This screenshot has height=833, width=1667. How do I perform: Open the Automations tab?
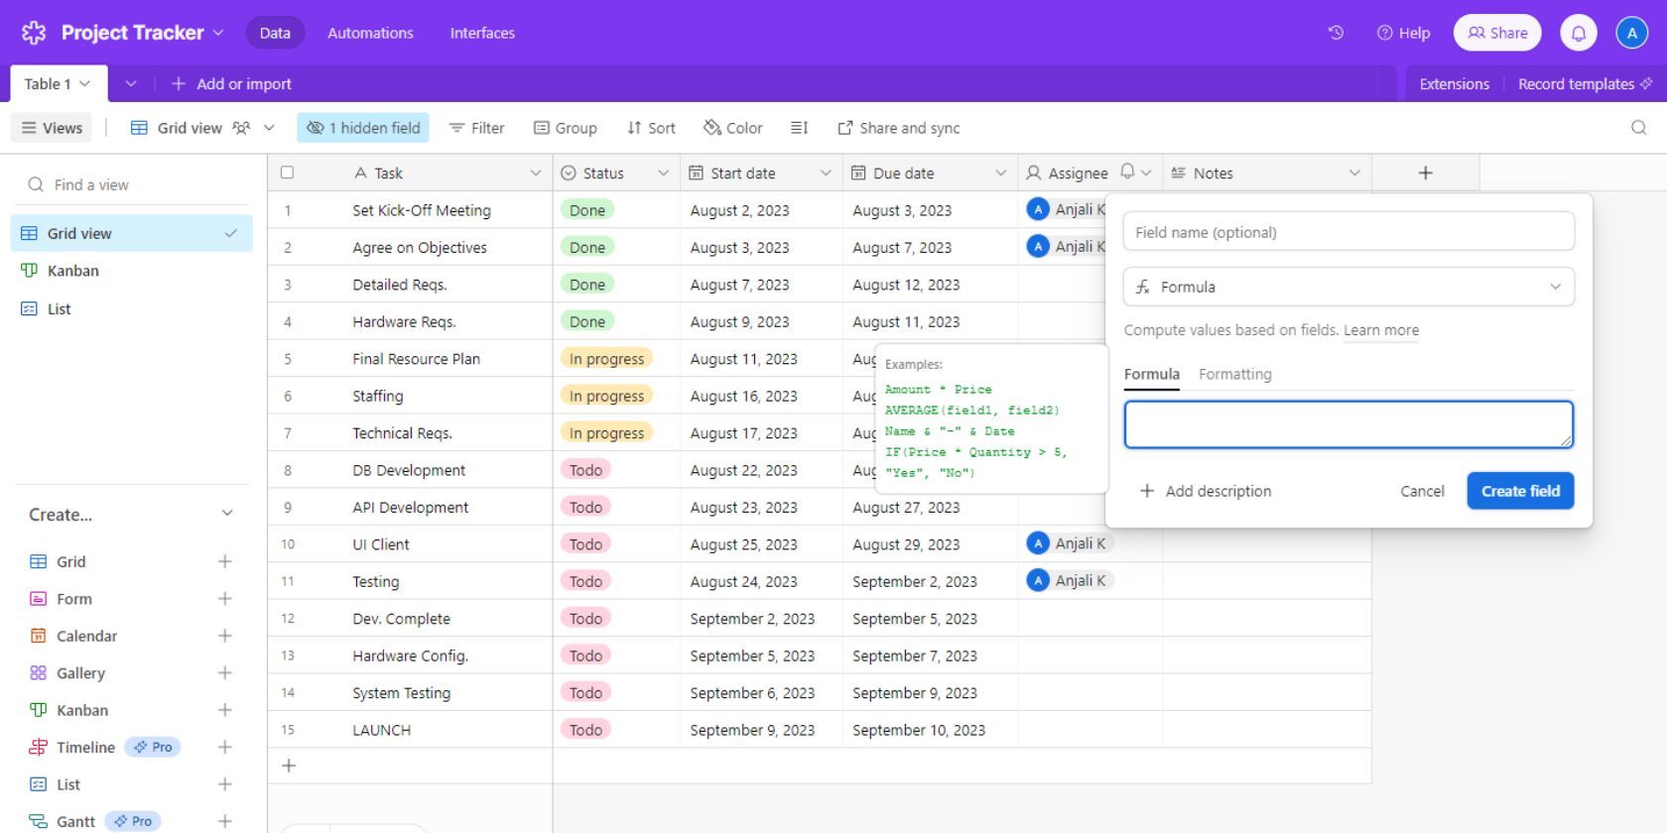(x=370, y=33)
